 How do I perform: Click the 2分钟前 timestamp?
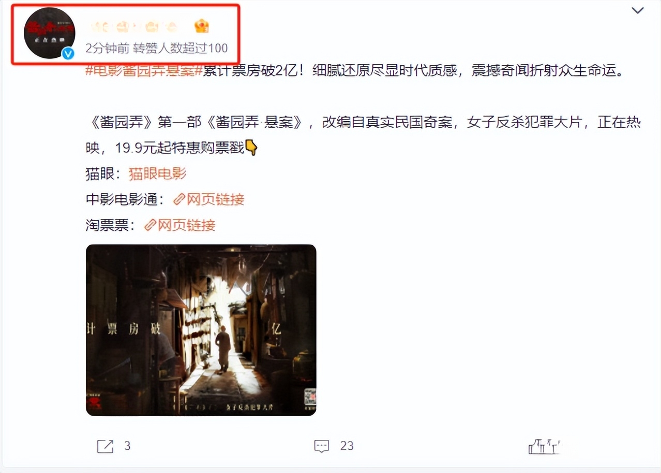click(x=107, y=48)
